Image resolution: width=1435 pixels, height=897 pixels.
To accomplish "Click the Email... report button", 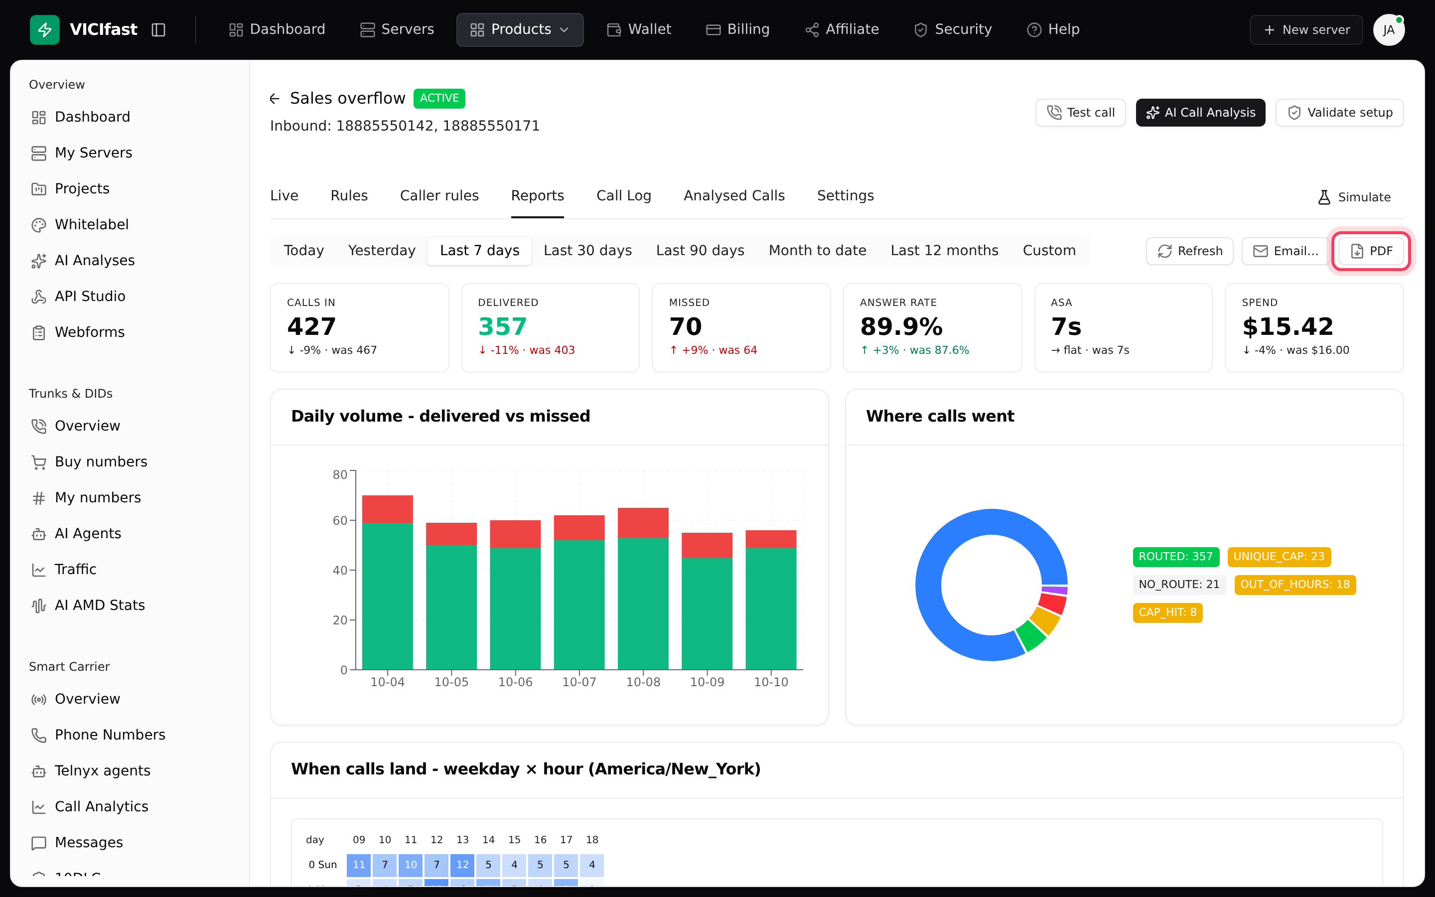I will click(x=1285, y=251).
